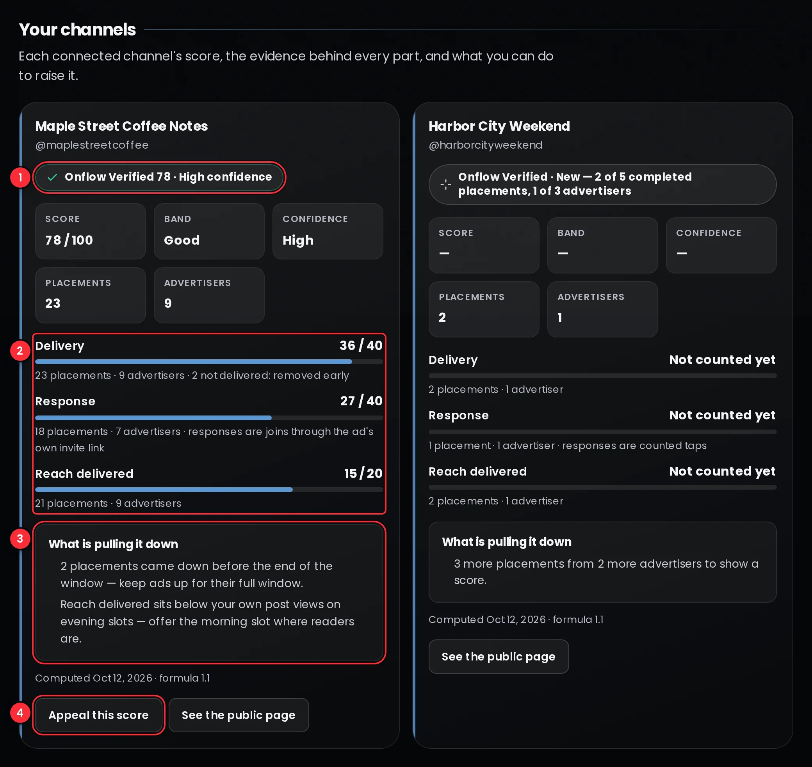Click the Maple Reach delivered label

(84, 474)
